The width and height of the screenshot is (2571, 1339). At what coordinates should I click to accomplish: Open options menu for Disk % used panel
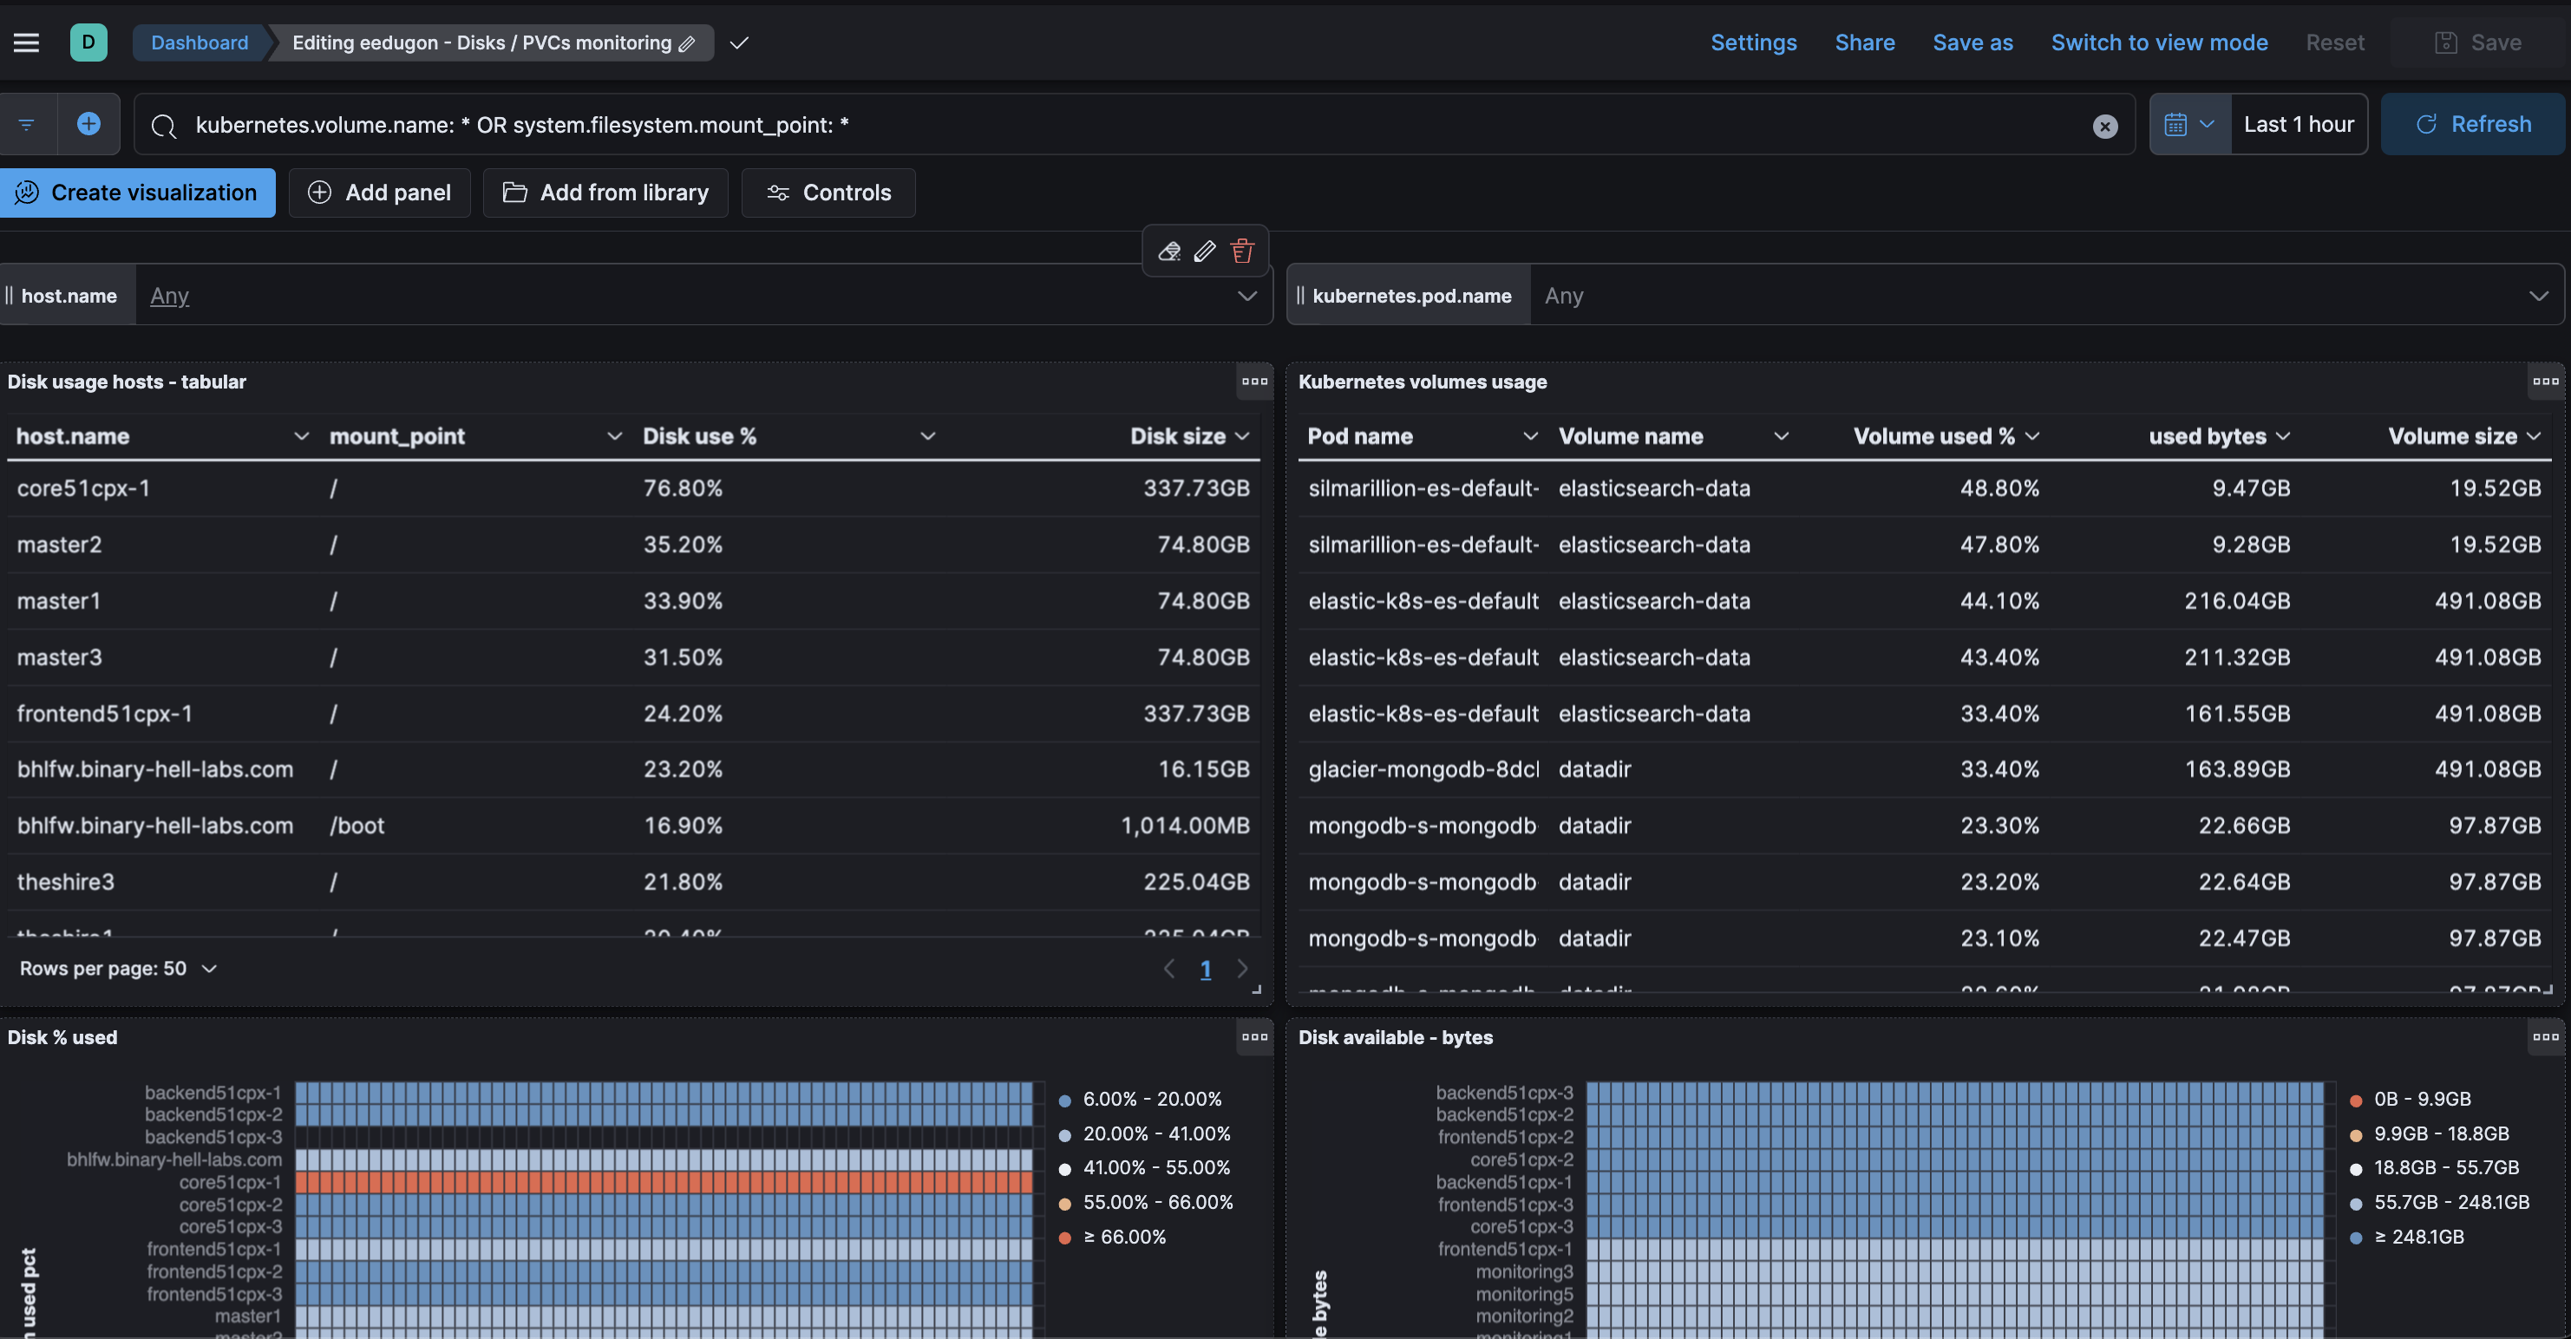pos(1254,1036)
